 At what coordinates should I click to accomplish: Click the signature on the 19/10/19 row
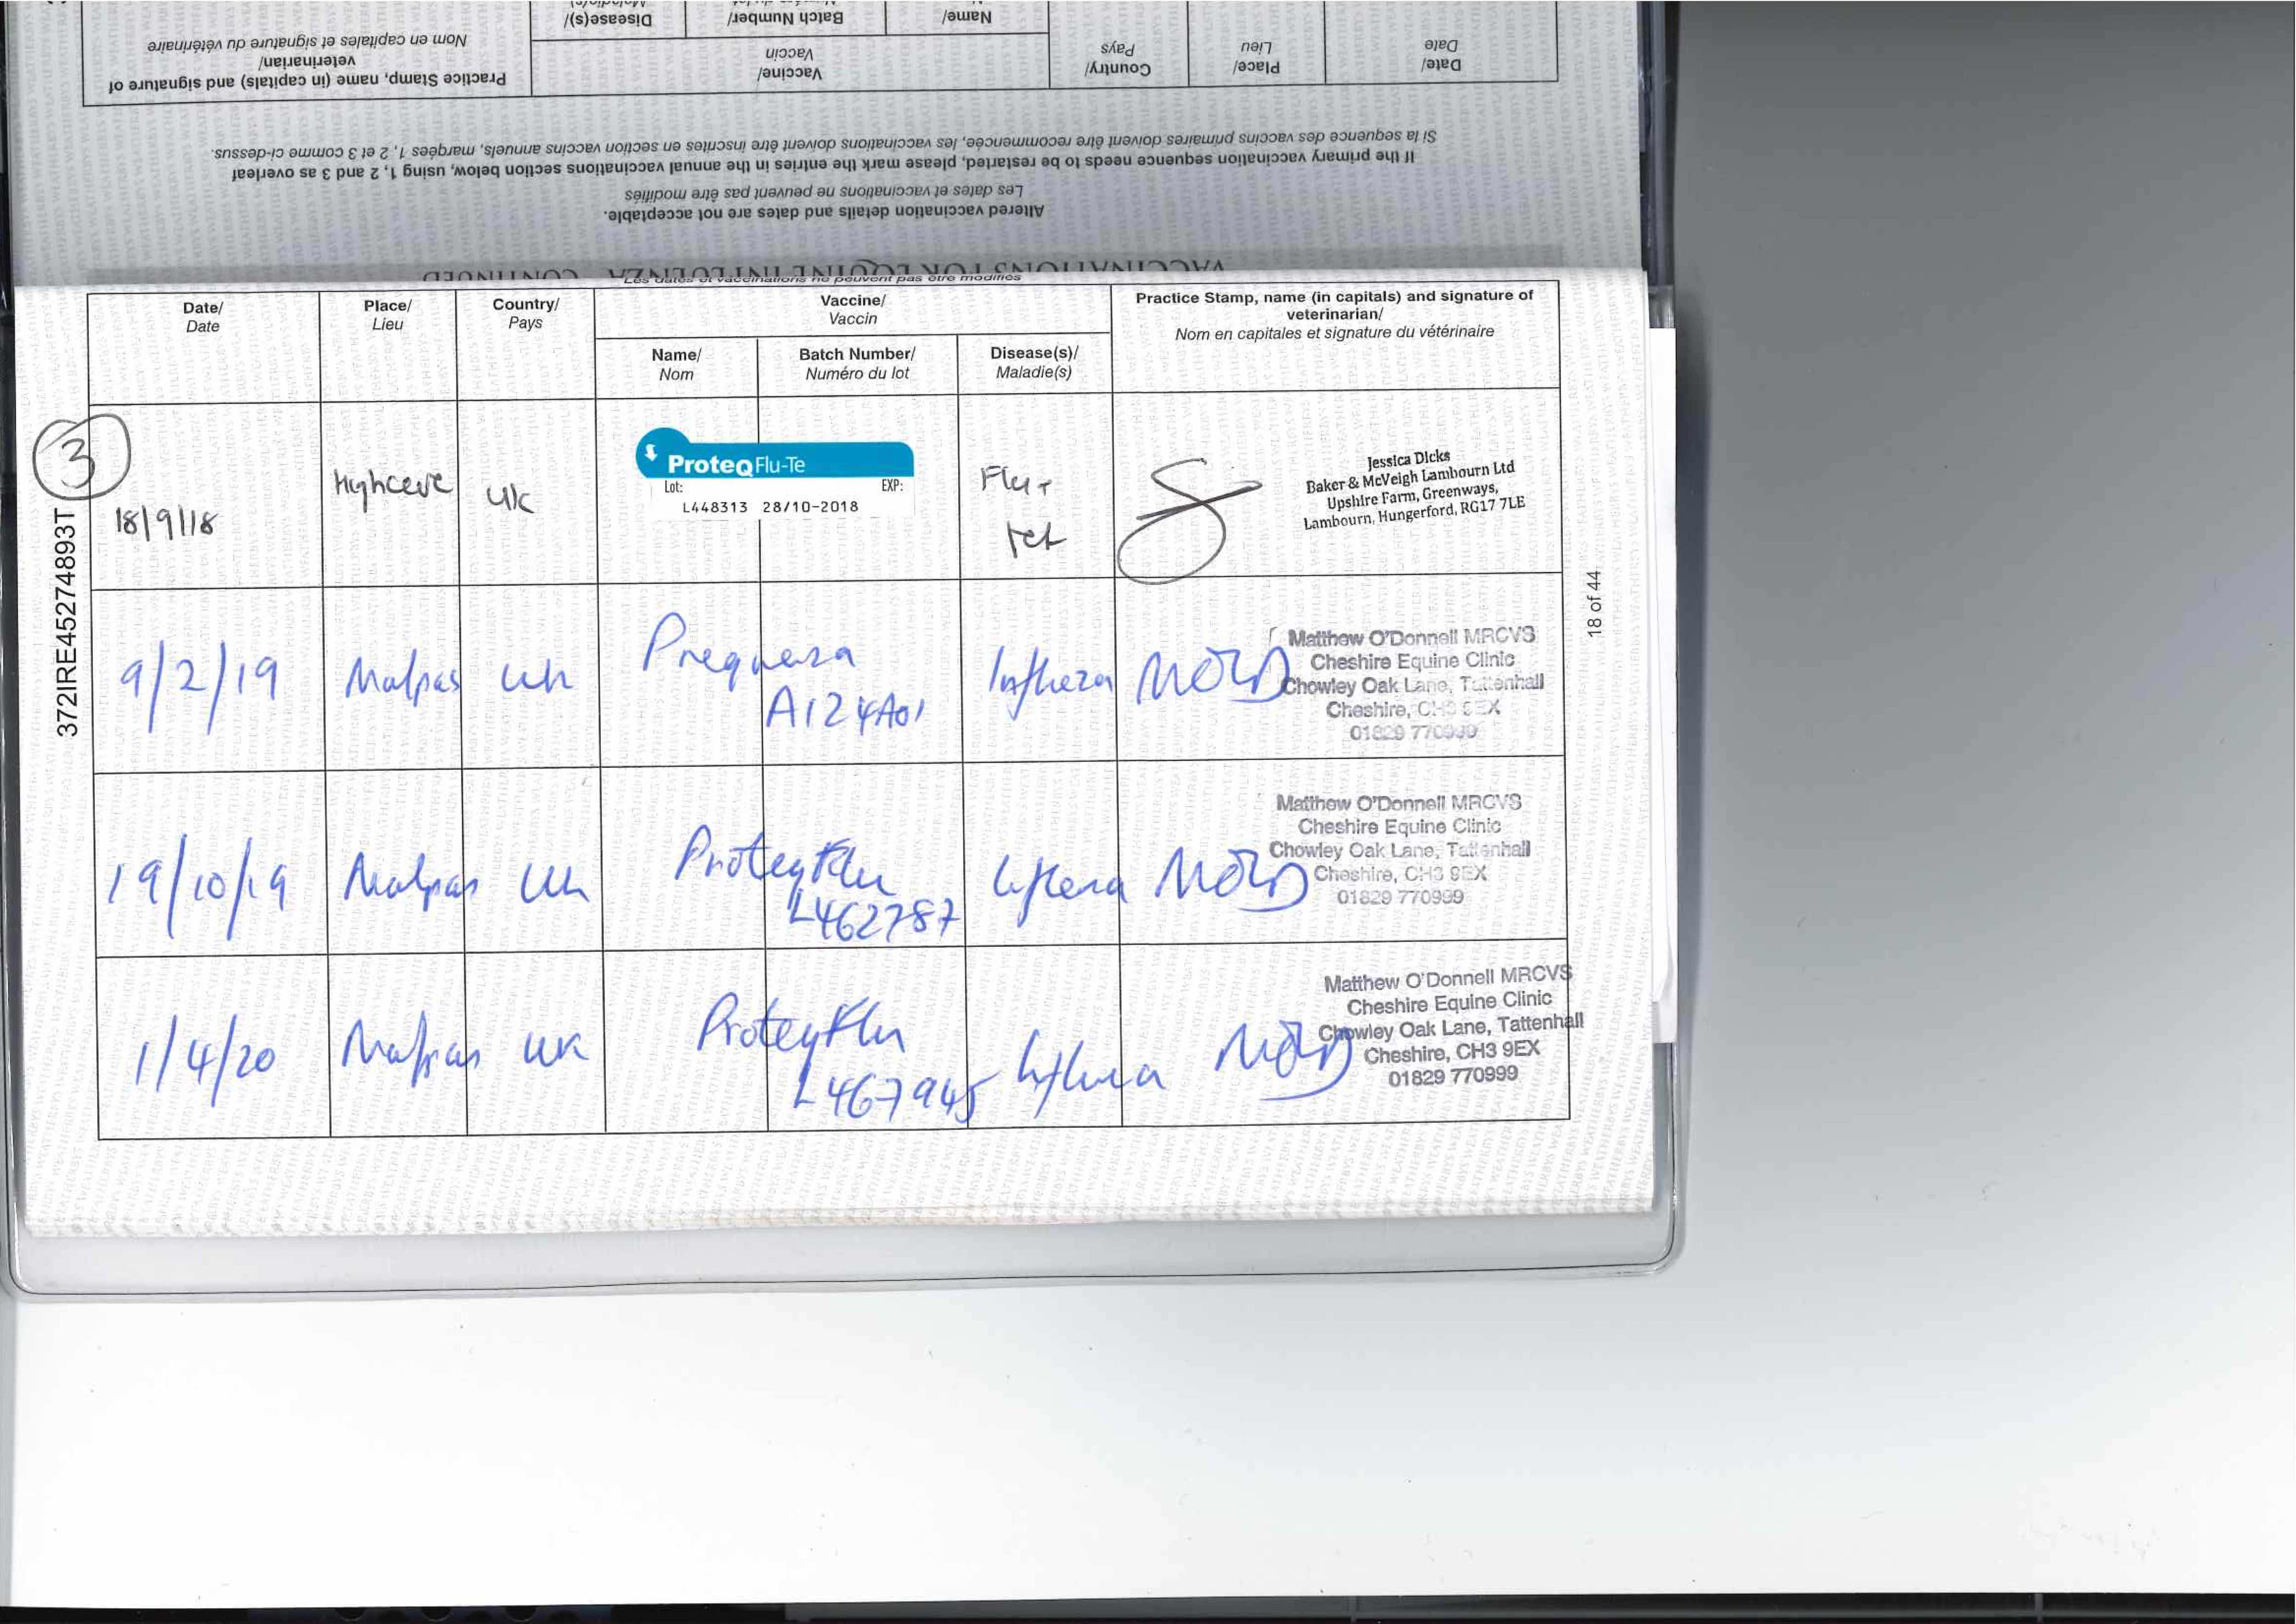pyautogui.click(x=1228, y=878)
